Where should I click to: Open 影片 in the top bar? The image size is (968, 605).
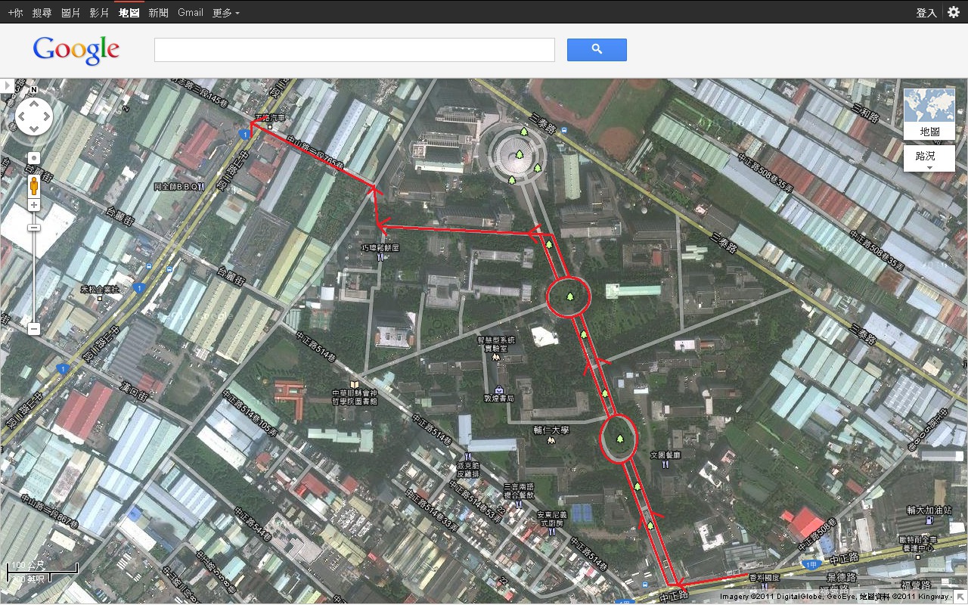pyautogui.click(x=99, y=12)
